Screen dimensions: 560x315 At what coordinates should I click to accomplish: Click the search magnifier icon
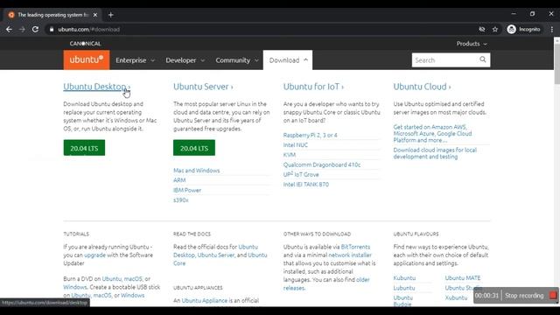pos(483,59)
